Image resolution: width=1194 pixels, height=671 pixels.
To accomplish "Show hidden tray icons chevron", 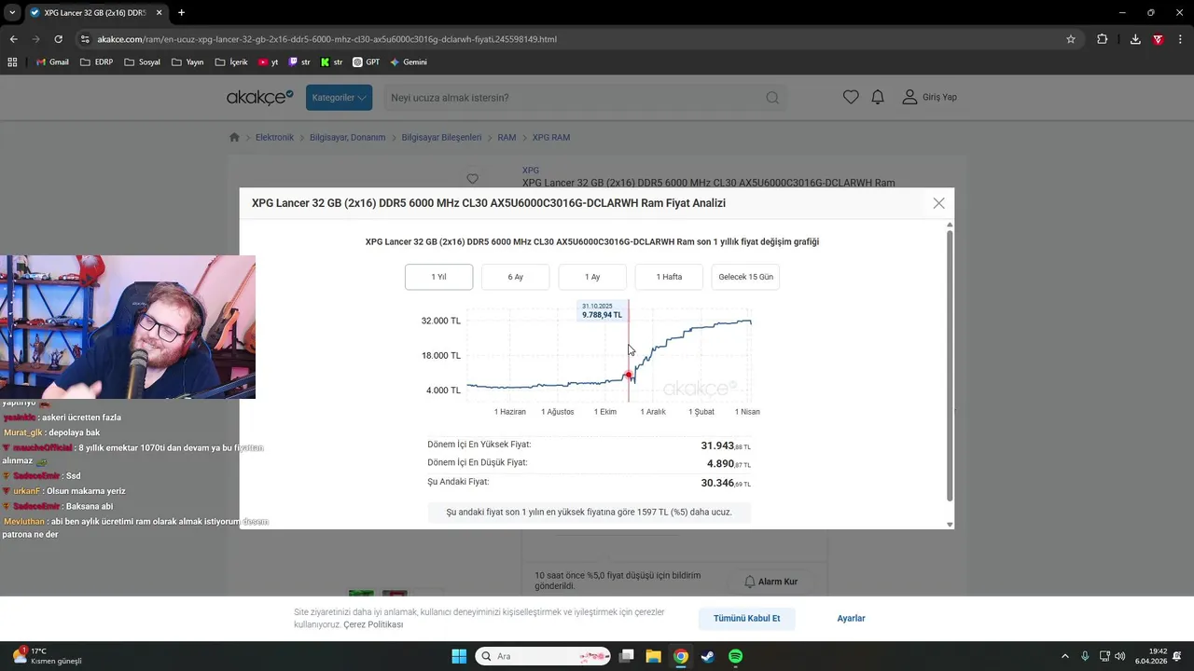I will pyautogui.click(x=1065, y=656).
